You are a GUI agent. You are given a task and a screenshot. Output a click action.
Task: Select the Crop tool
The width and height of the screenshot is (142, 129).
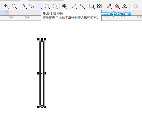click(7, 6)
